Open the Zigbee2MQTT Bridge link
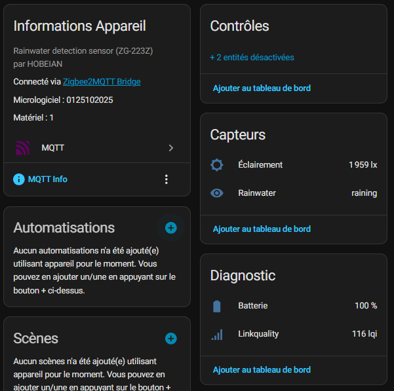Image resolution: width=394 pixels, height=391 pixels. (x=102, y=82)
